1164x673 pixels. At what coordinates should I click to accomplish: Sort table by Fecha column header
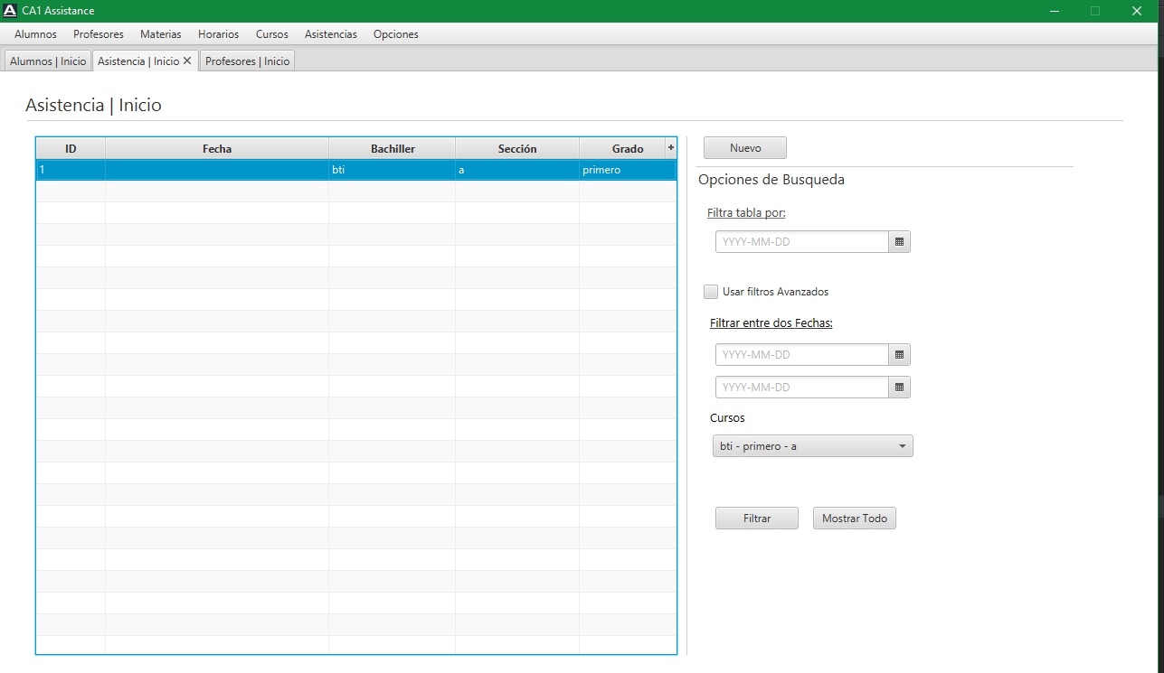[x=217, y=148]
